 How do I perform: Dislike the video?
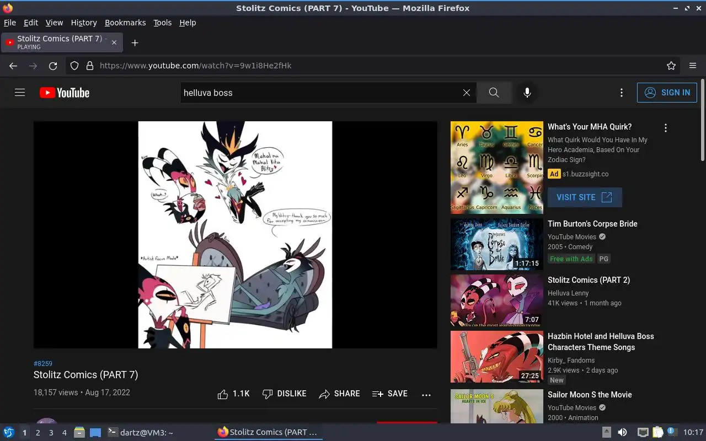[x=284, y=394]
